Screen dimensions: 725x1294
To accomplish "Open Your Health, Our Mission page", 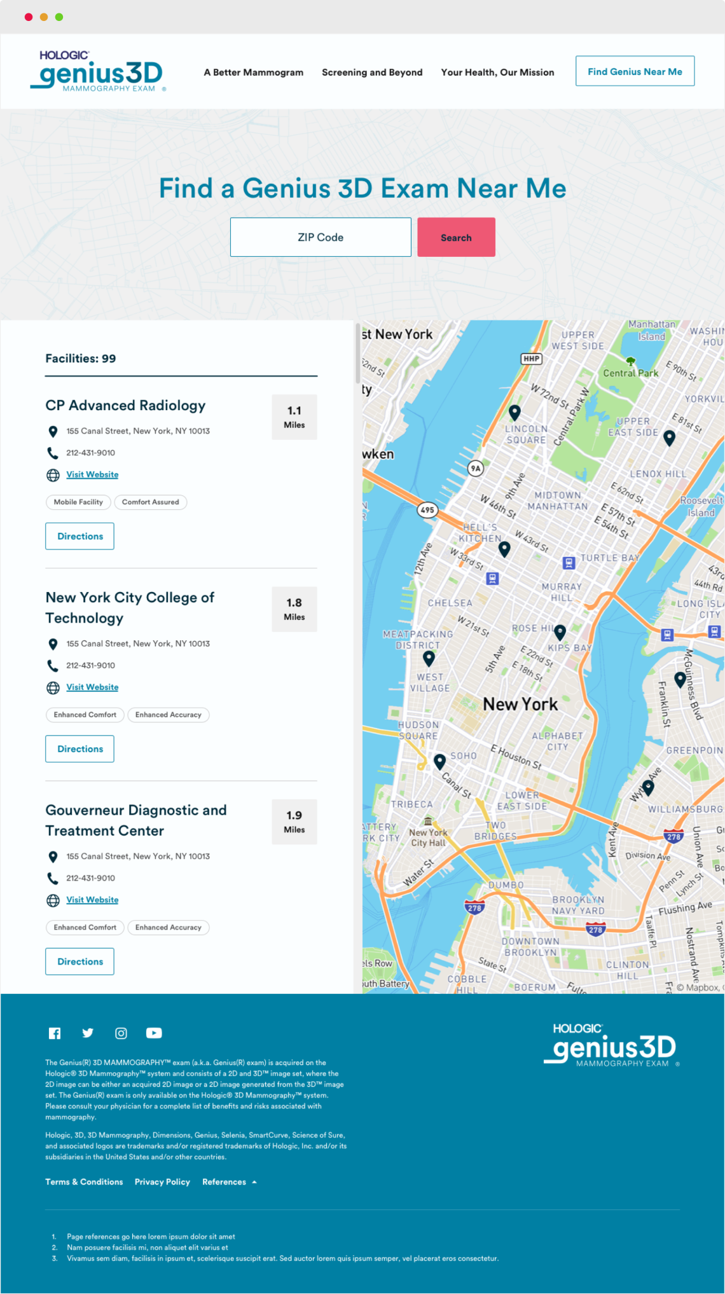I will pos(497,72).
